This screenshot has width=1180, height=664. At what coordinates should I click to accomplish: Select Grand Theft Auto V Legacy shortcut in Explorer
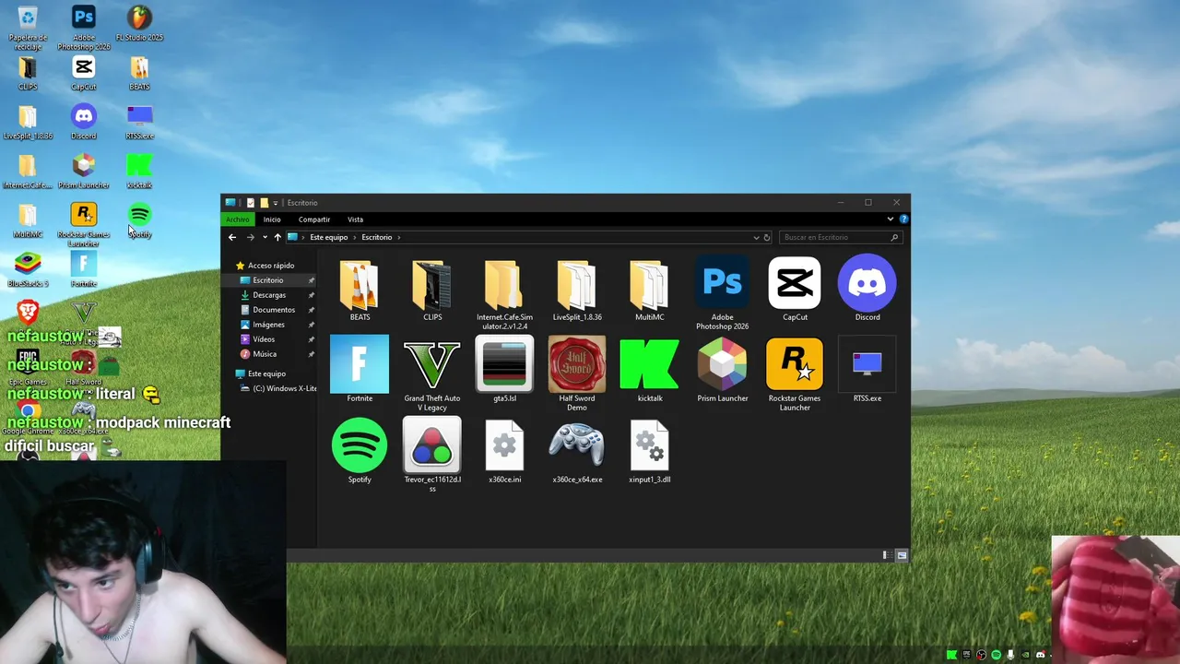tap(432, 374)
